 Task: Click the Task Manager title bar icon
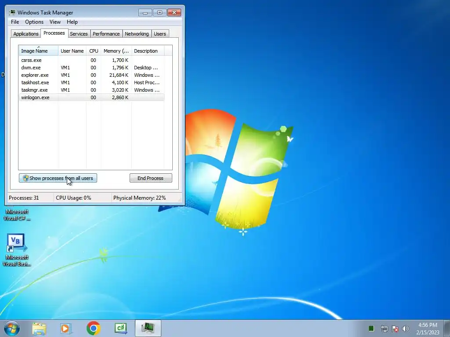pyautogui.click(x=12, y=12)
